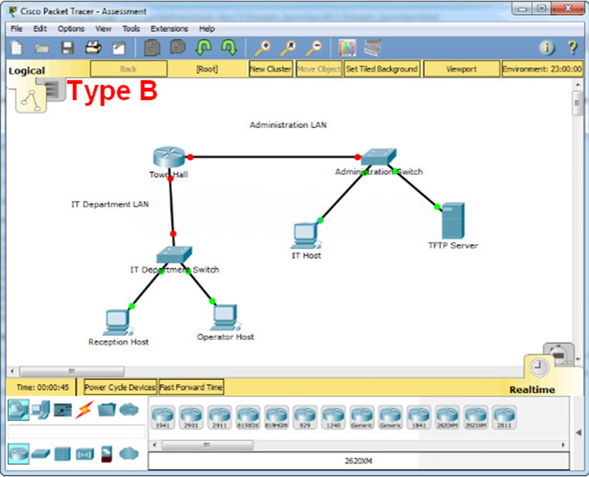Pick the 1941 router model
Image resolution: width=589 pixels, height=477 pixels.
coord(163,417)
